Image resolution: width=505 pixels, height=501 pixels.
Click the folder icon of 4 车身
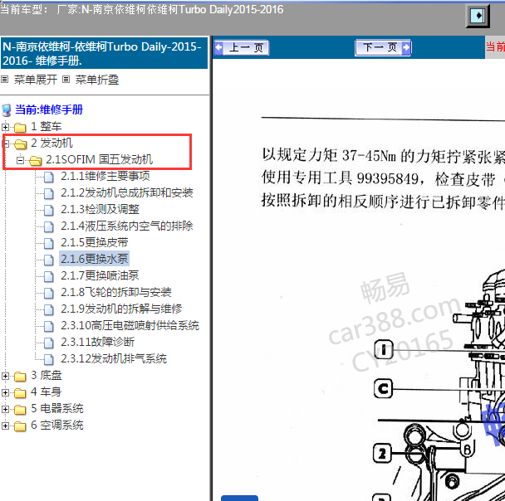click(20, 393)
